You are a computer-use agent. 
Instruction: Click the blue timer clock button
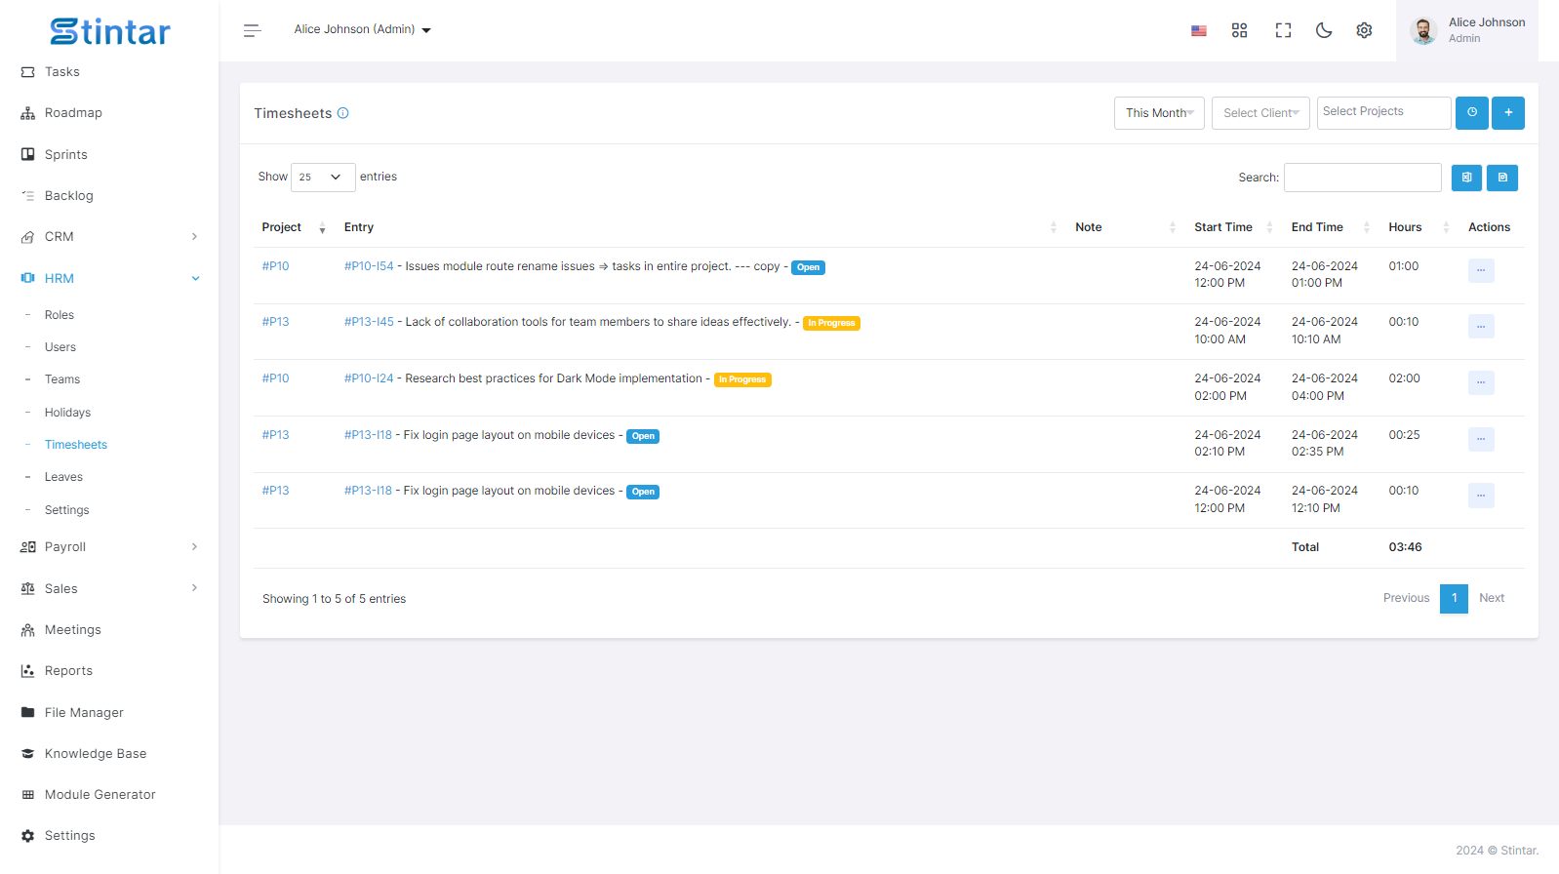click(x=1472, y=113)
